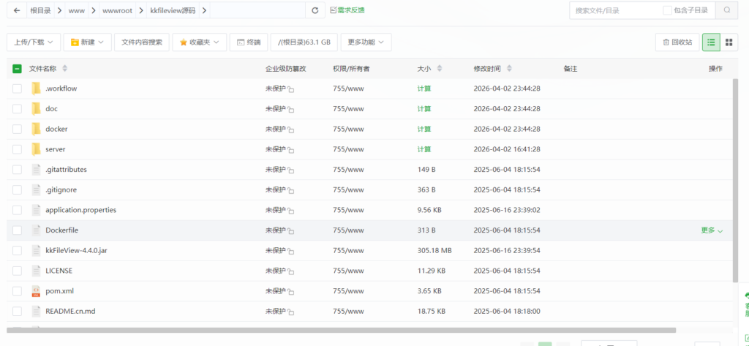Click lock icon for pom.xml row

[x=291, y=292]
